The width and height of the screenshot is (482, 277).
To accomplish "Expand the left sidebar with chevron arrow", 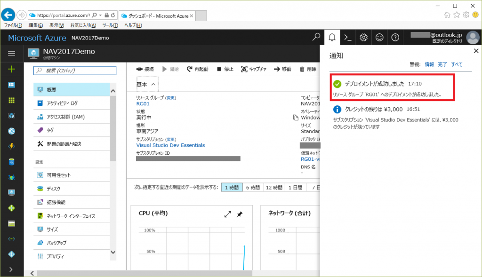I will pyautogui.click(x=11, y=269).
